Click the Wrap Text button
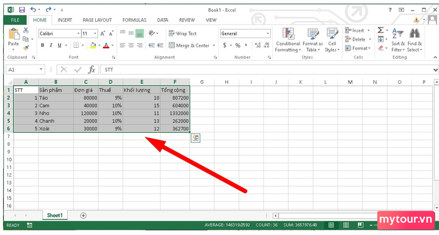The width and height of the screenshot is (439, 235). pyautogui.click(x=182, y=34)
